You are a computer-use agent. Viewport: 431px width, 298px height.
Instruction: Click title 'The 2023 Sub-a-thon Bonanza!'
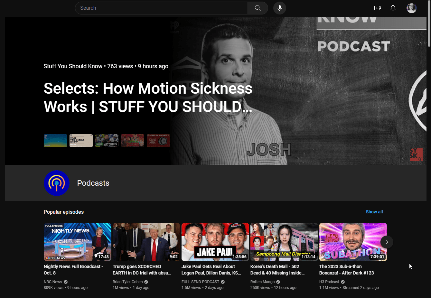(347, 270)
